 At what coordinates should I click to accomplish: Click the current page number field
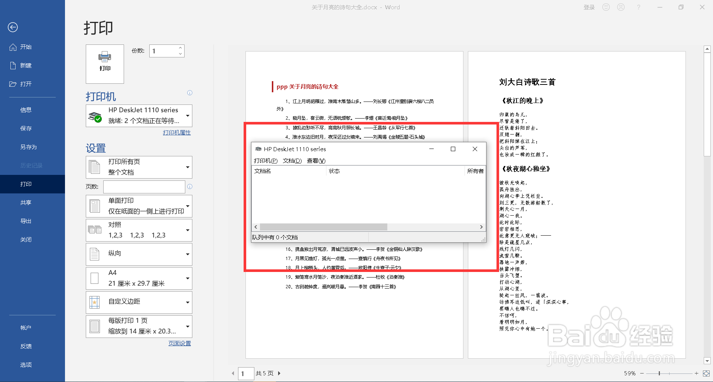coord(246,373)
